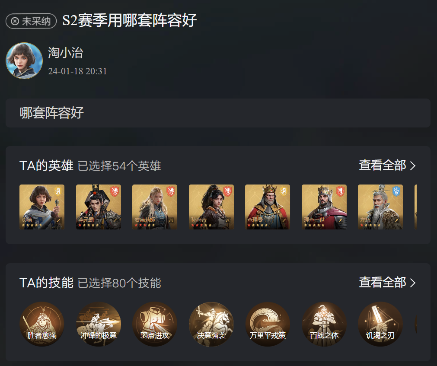437x366 pixels.
Task: Expand 查看全部 in TA的技能 section
Action: coord(387,283)
